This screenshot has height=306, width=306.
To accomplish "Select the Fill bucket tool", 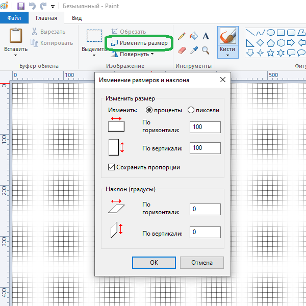I will (x=194, y=36).
